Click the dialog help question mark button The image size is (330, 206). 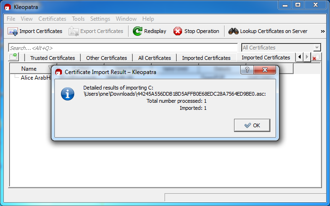click(247, 70)
